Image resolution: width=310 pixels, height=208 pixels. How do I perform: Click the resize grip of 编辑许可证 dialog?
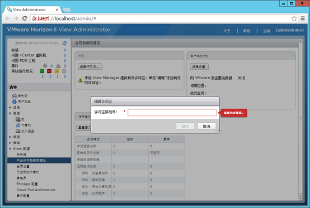click(217, 131)
